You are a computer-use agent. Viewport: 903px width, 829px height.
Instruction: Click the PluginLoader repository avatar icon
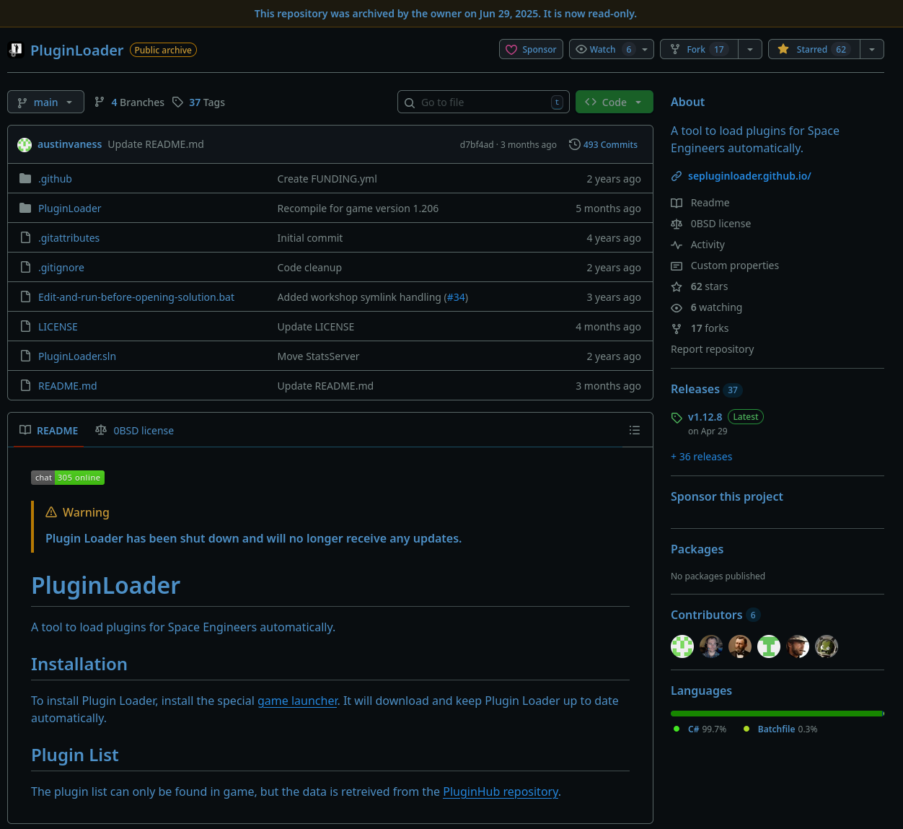(x=15, y=50)
